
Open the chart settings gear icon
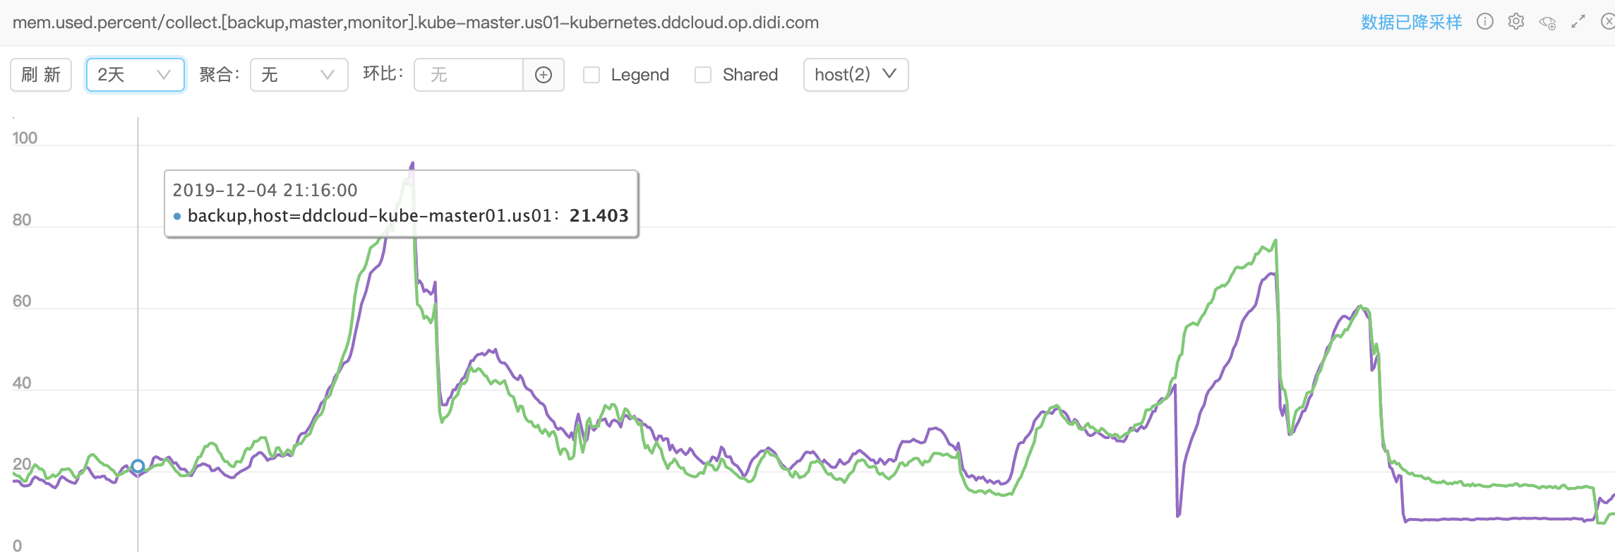pos(1516,22)
